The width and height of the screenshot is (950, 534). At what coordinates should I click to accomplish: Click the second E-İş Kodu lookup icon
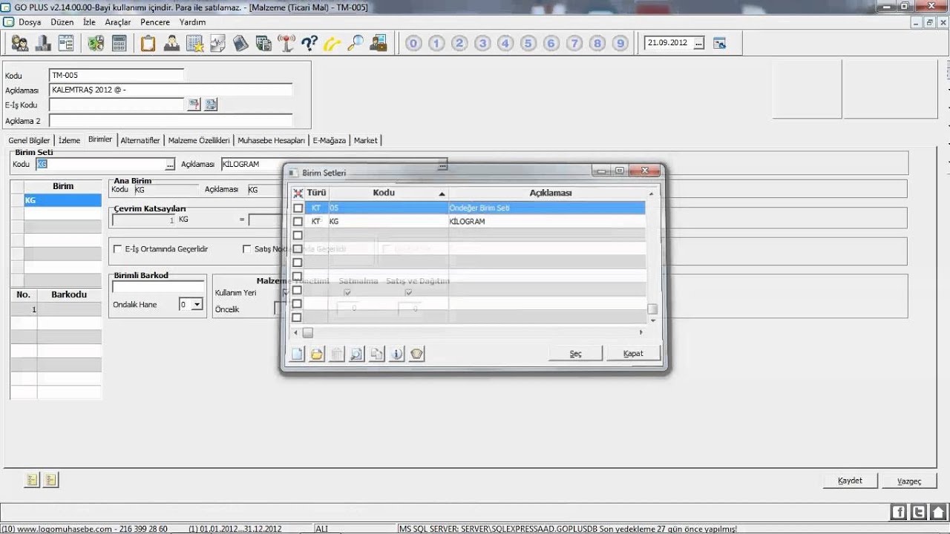pos(211,105)
